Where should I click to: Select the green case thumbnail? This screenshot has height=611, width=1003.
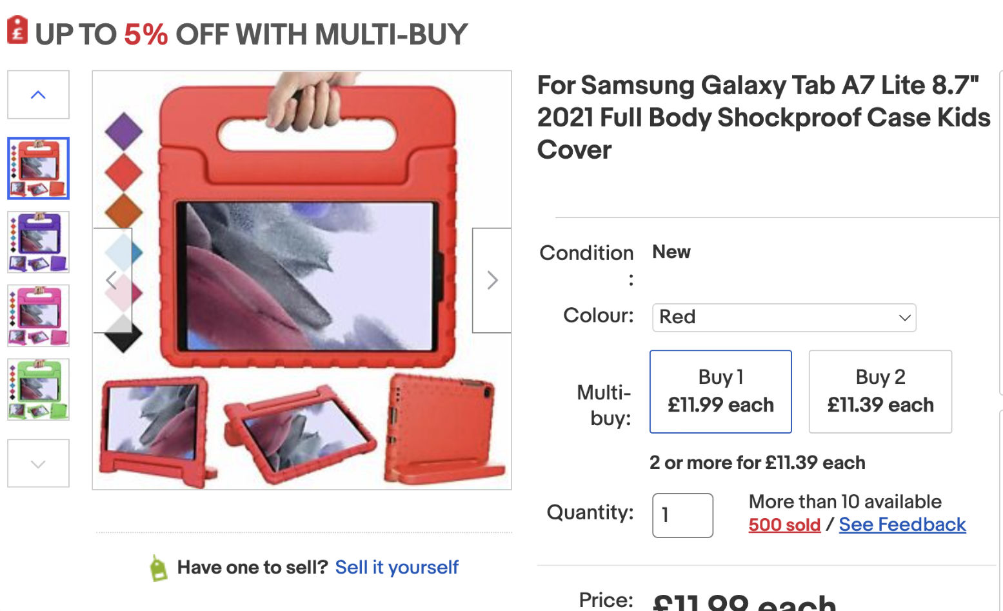pyautogui.click(x=38, y=390)
